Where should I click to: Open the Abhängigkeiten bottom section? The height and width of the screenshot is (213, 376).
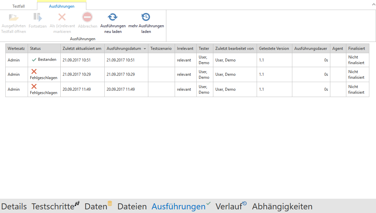coord(282,206)
